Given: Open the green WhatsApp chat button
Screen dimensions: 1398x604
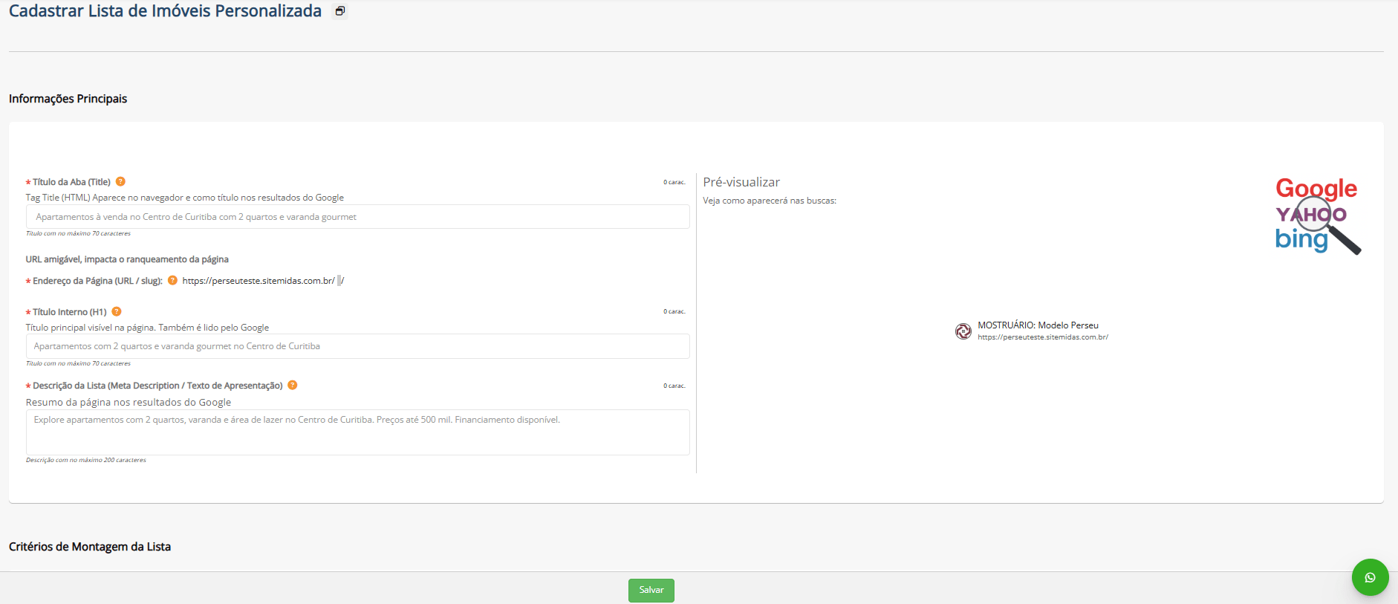Looking at the screenshot, I should coord(1370,577).
